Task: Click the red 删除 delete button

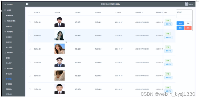Action: pos(188,28)
